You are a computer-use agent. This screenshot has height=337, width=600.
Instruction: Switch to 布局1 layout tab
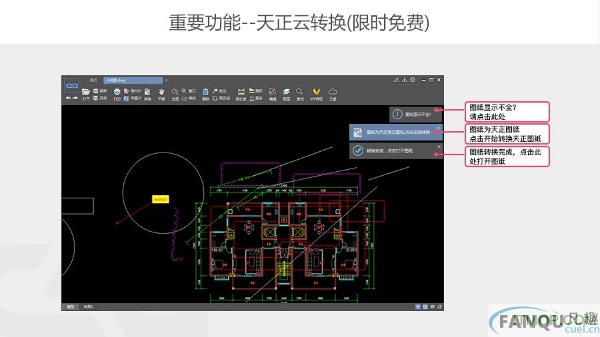pyautogui.click(x=89, y=307)
